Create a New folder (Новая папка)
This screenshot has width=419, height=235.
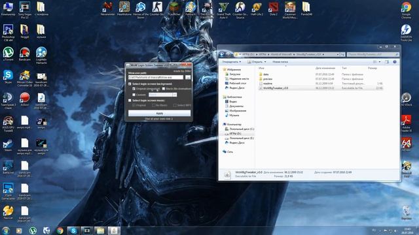[280, 62]
